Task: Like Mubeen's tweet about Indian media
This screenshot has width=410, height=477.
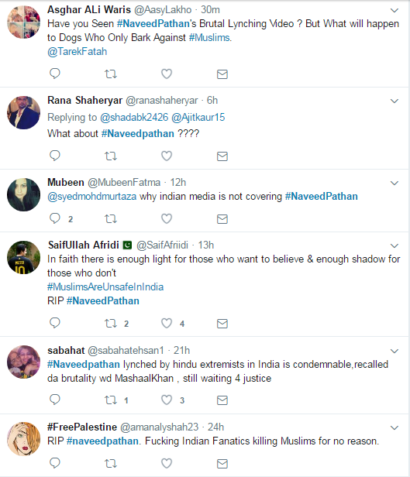Action: point(167,218)
